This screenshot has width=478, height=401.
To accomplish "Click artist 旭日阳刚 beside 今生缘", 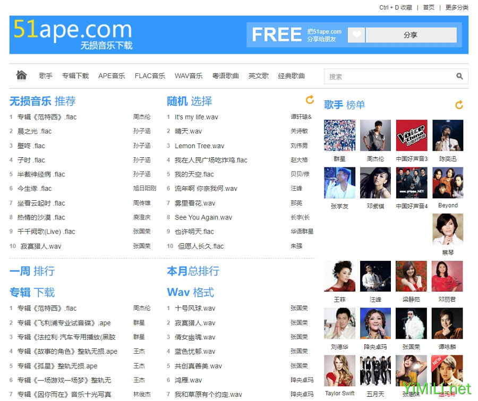I will (144, 189).
